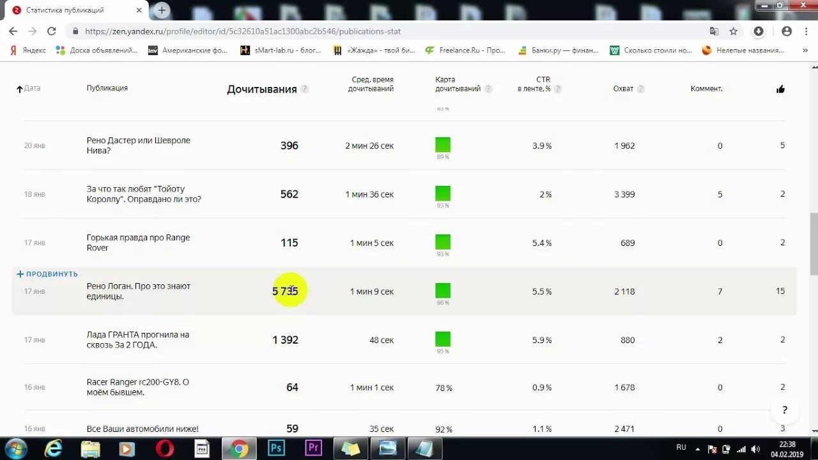
Task: Click the address bar URL field
Action: pos(383,31)
